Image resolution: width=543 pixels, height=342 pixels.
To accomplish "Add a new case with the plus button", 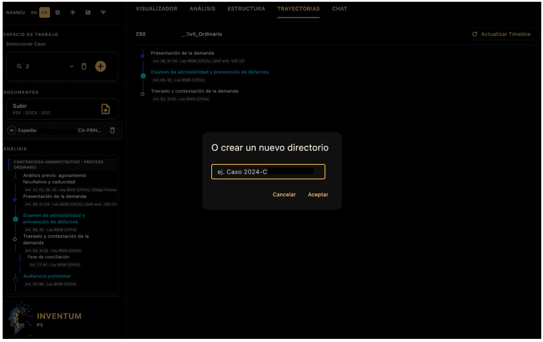I will 101,66.
